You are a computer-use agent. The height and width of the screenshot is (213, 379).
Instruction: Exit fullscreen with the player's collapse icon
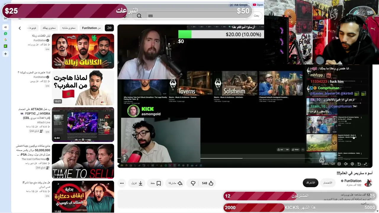pos(366,164)
